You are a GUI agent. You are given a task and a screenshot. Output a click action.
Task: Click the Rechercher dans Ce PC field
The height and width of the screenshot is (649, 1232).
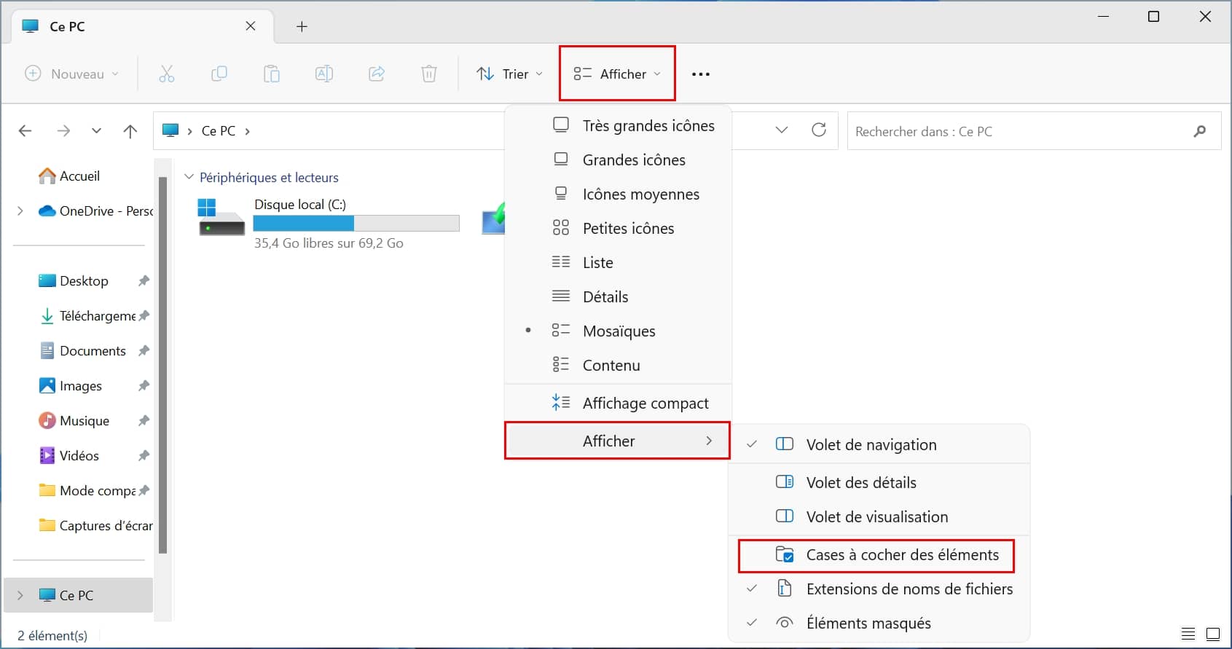pos(1020,131)
